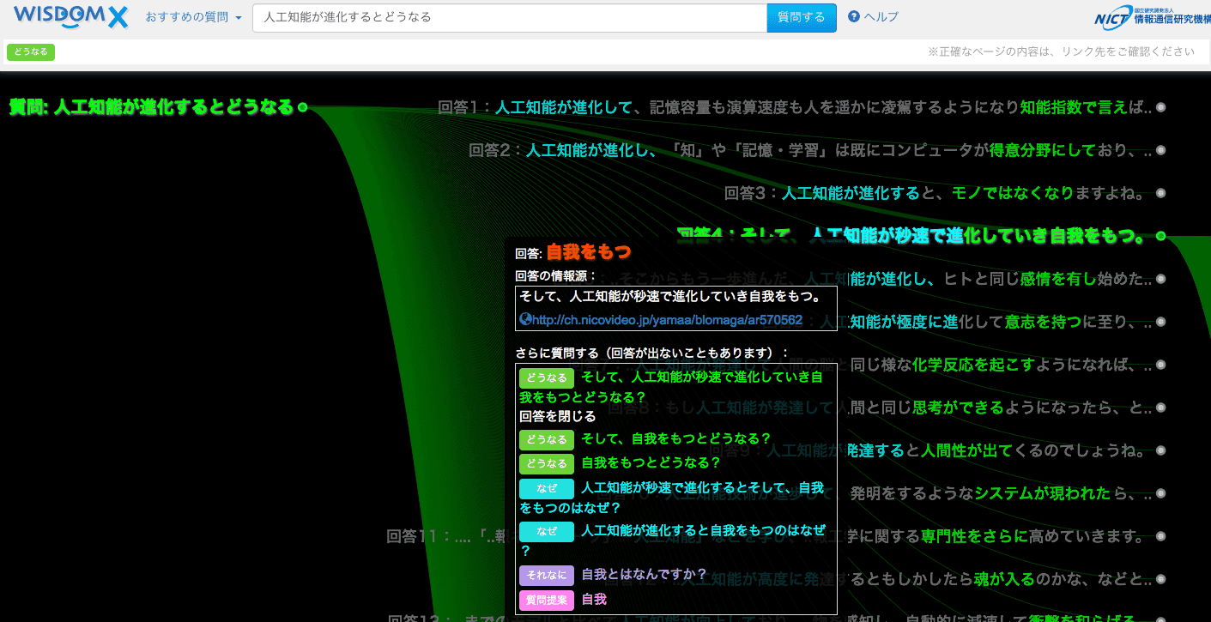1211x622 pixels.
Task: Open the nicovideo source link
Action: [667, 320]
